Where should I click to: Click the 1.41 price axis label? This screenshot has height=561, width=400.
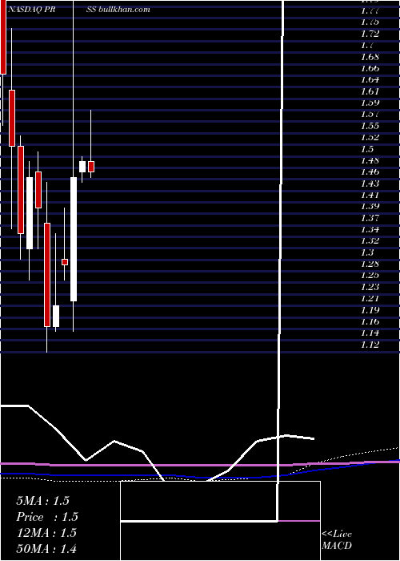370,196
